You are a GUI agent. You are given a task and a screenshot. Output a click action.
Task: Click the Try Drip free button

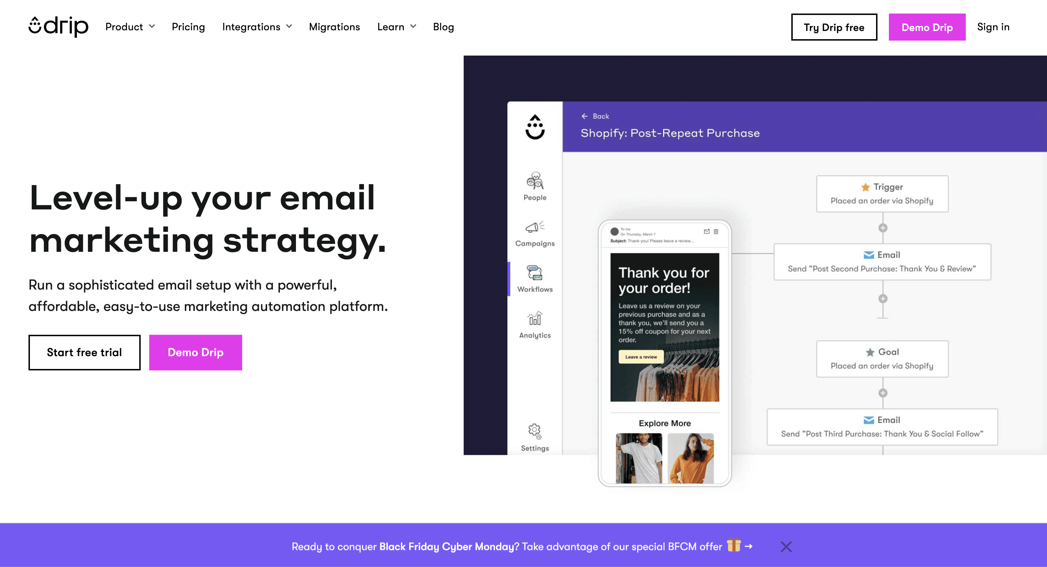click(x=833, y=27)
